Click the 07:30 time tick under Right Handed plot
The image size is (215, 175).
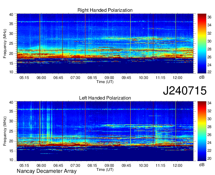[x=75, y=78]
